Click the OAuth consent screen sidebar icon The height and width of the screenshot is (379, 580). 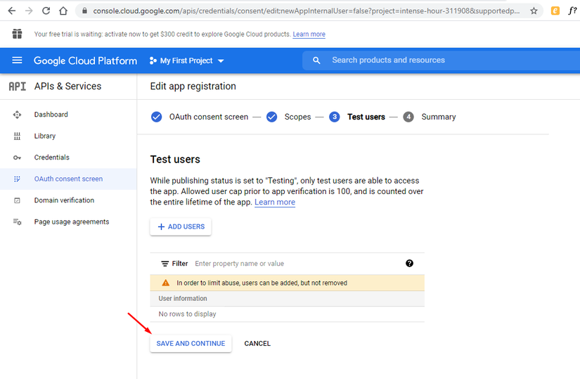pos(17,179)
